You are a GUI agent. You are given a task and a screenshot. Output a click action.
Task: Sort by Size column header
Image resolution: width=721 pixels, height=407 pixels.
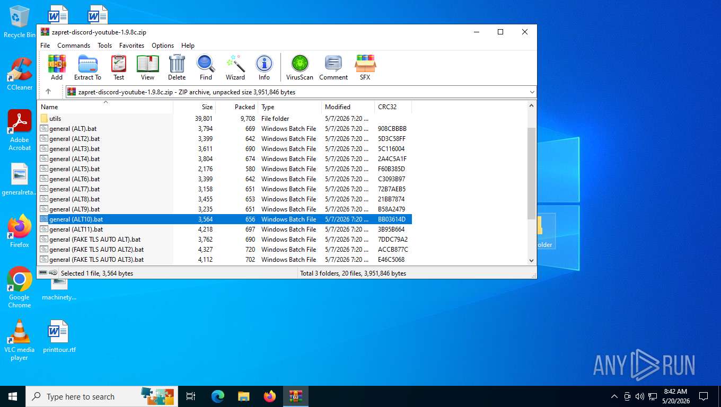(195, 107)
